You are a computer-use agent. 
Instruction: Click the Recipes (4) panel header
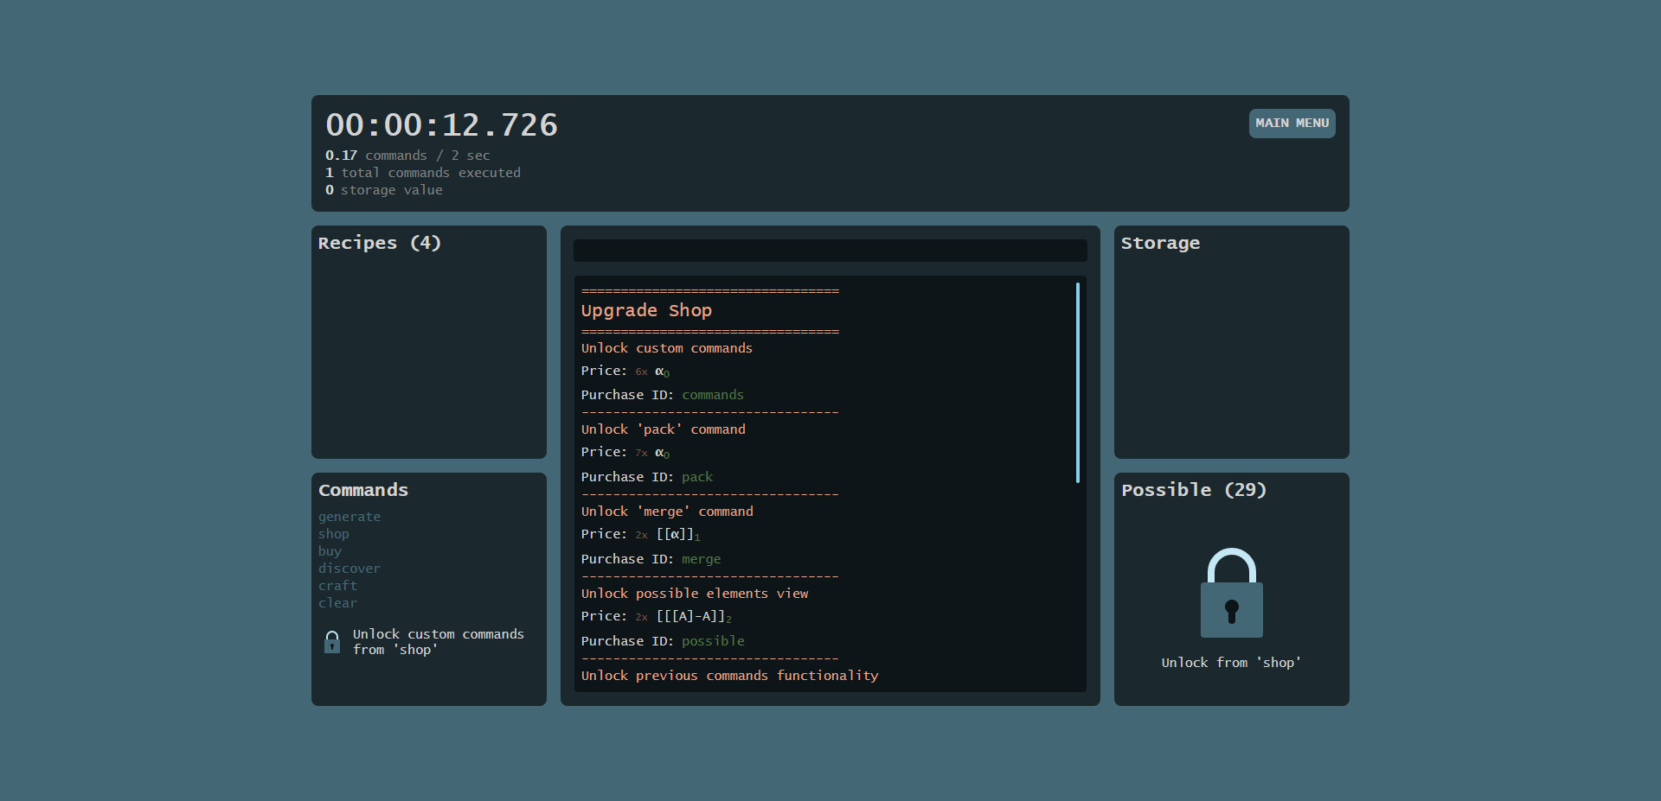pyautogui.click(x=380, y=243)
